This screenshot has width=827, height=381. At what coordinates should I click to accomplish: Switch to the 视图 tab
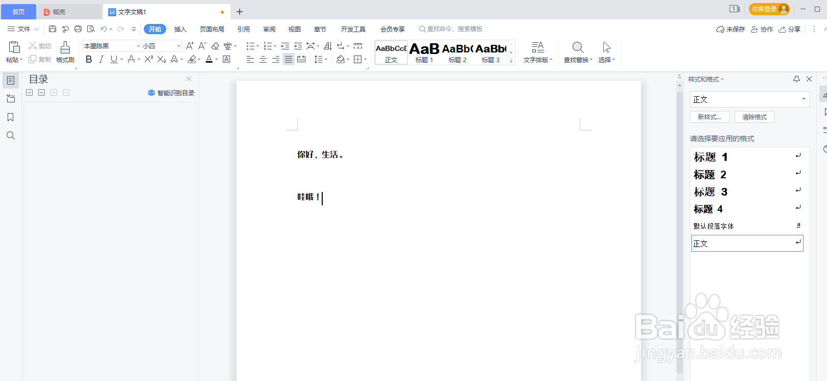[x=295, y=29]
